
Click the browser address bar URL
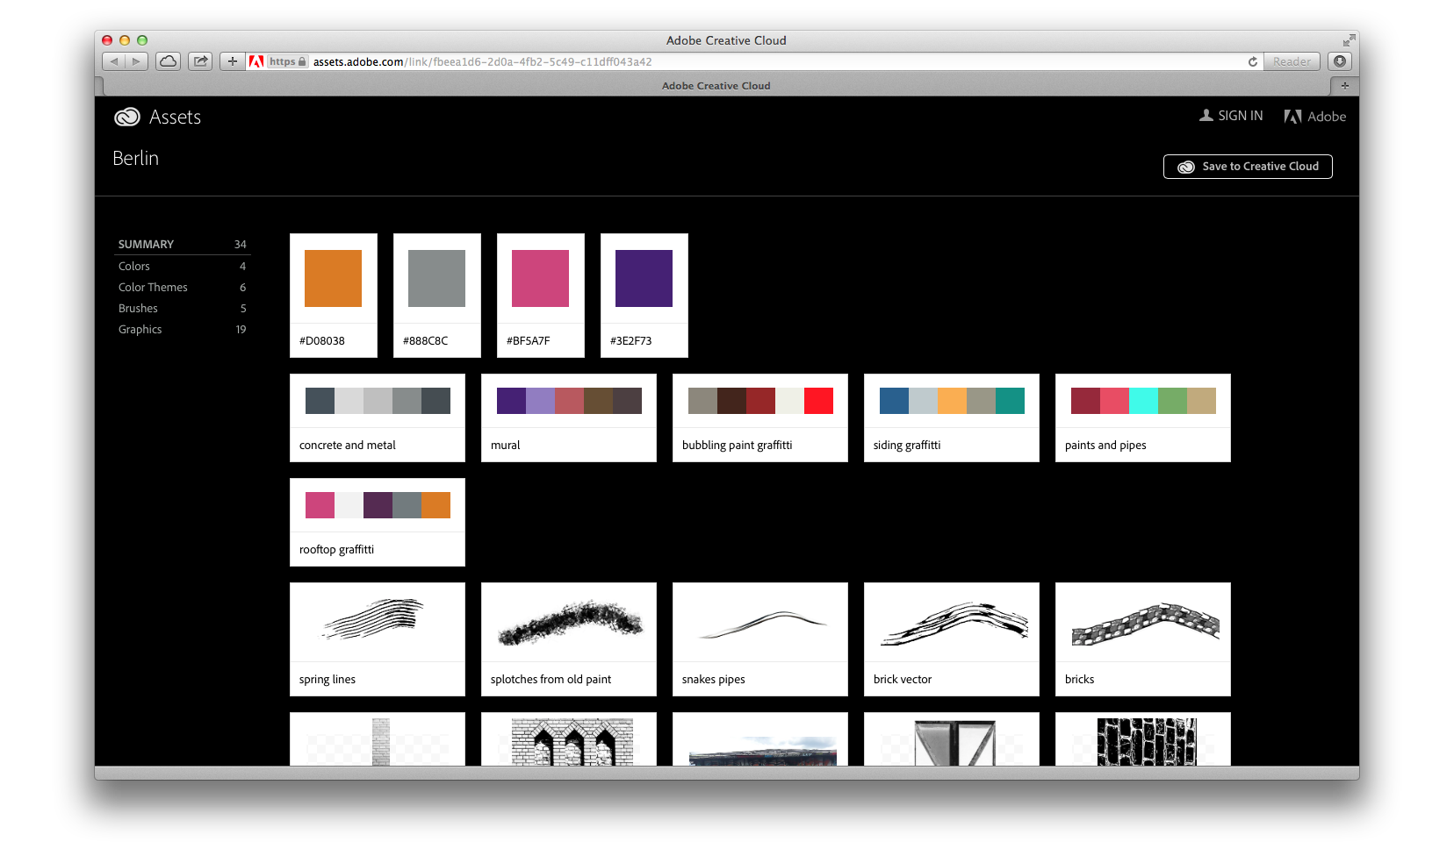[x=482, y=61]
